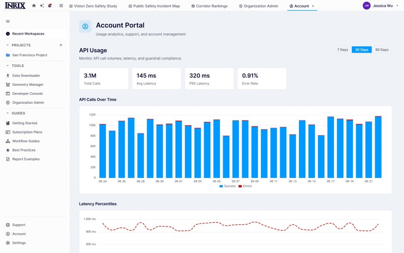Click the JW user avatar
This screenshot has height=253, width=404.
[366, 6]
